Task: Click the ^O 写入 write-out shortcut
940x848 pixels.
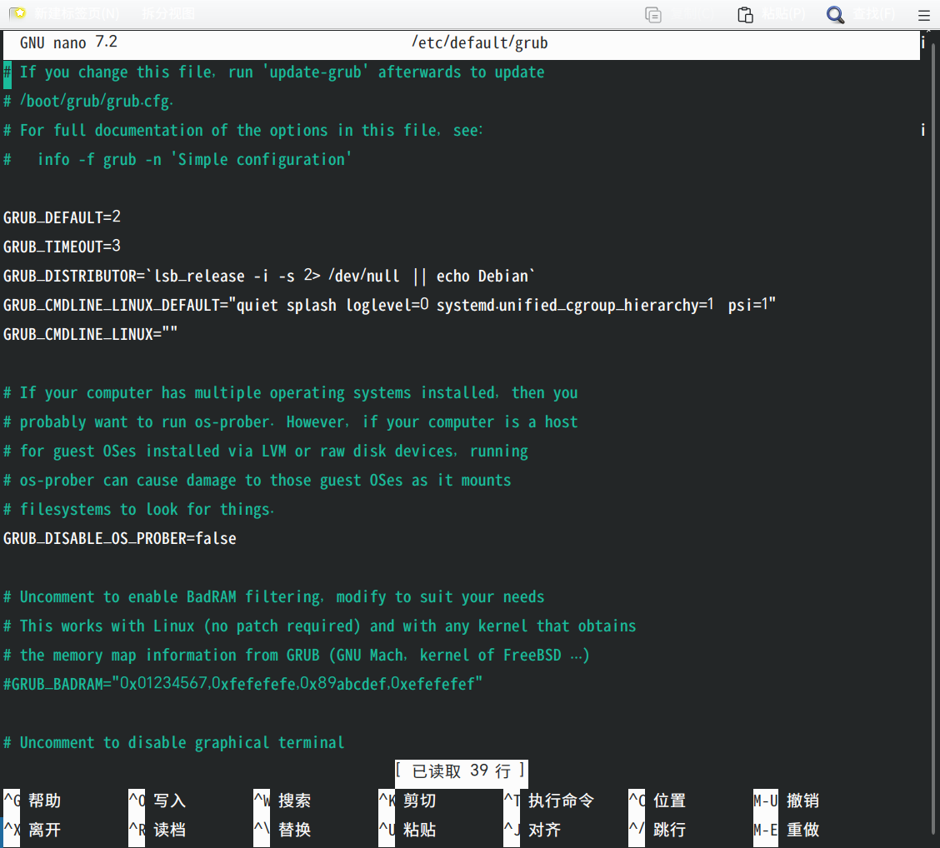Action: (x=157, y=800)
